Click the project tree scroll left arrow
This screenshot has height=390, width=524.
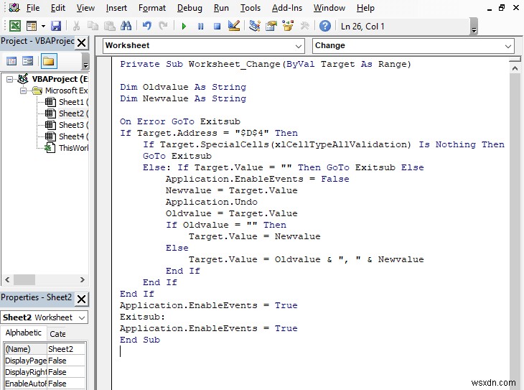[x=7, y=279]
